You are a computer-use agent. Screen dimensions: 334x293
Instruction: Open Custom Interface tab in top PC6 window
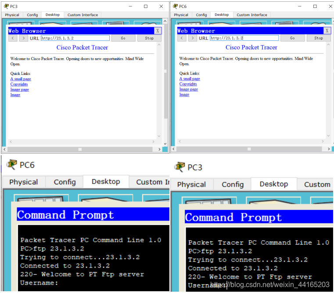[x=252, y=15]
